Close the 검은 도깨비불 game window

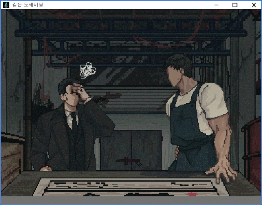(x=253, y=5)
